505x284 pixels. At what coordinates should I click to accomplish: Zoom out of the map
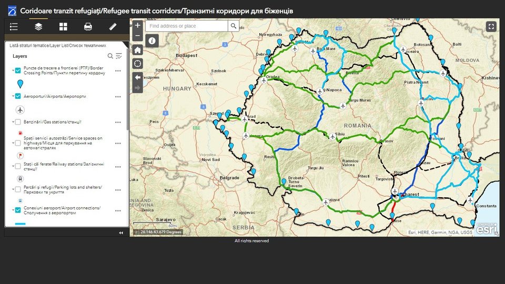click(x=137, y=35)
